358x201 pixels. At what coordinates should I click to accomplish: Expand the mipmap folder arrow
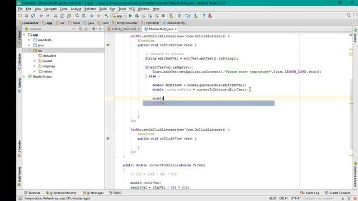click(35, 66)
